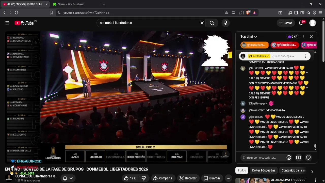Viewport: 325px width, 183px height.
Task: Open the Brave Rewards triangle icon
Action: [254, 12]
